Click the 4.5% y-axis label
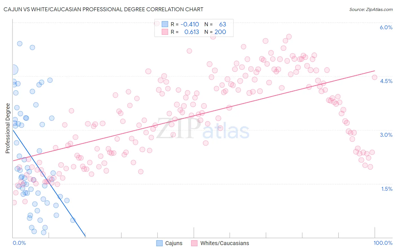Screen dimensions: 396x251 coord(386,81)
